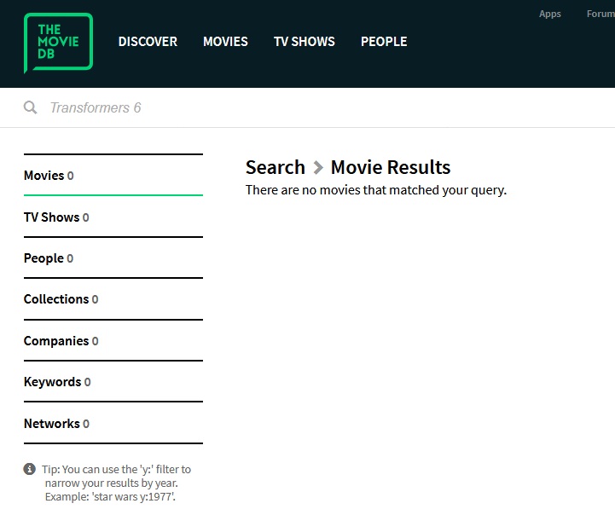This screenshot has height=515, width=615.
Task: Click the Movie Results heading
Action: [391, 167]
